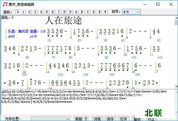Select track button 1
Screen dimensions: 178x121
tap(23, 12)
